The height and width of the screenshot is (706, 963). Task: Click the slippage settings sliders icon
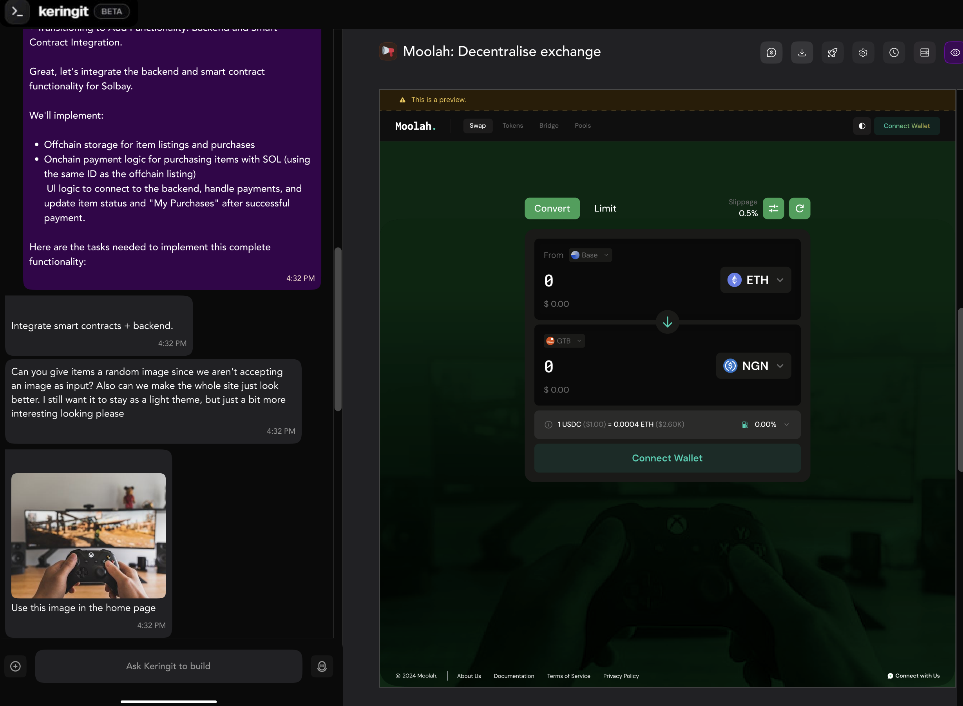coord(773,208)
